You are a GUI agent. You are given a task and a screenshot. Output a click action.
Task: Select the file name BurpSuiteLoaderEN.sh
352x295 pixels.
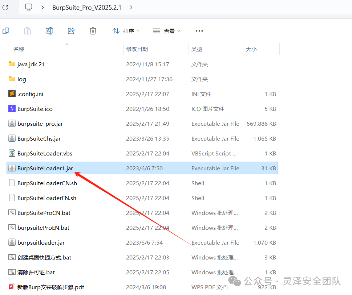(x=47, y=198)
